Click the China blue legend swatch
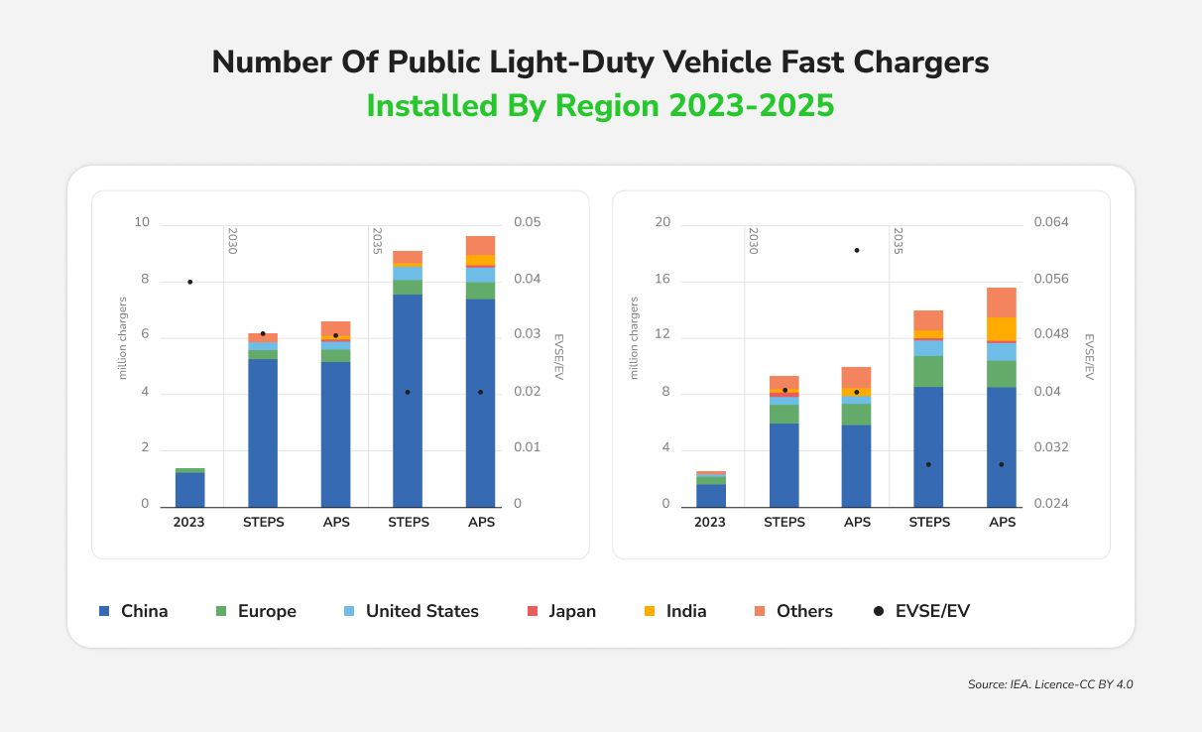Image resolution: width=1202 pixels, height=732 pixels. (104, 611)
